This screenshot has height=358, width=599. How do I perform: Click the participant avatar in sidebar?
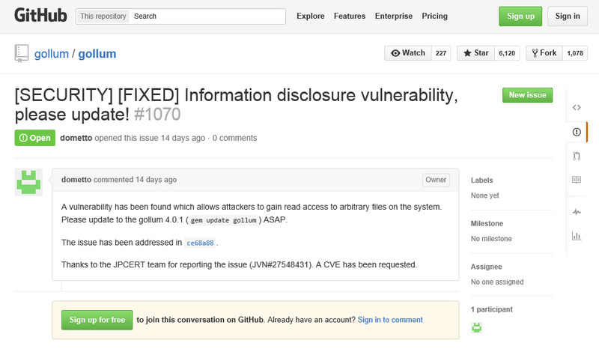(x=476, y=327)
